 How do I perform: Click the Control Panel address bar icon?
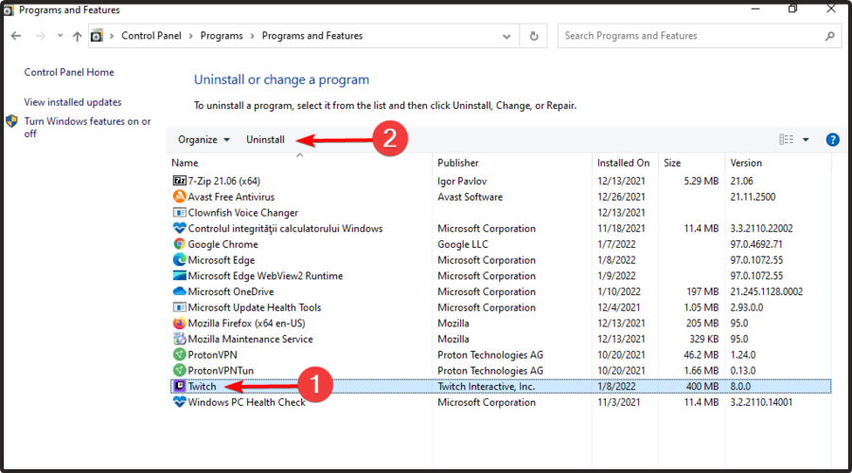97,36
